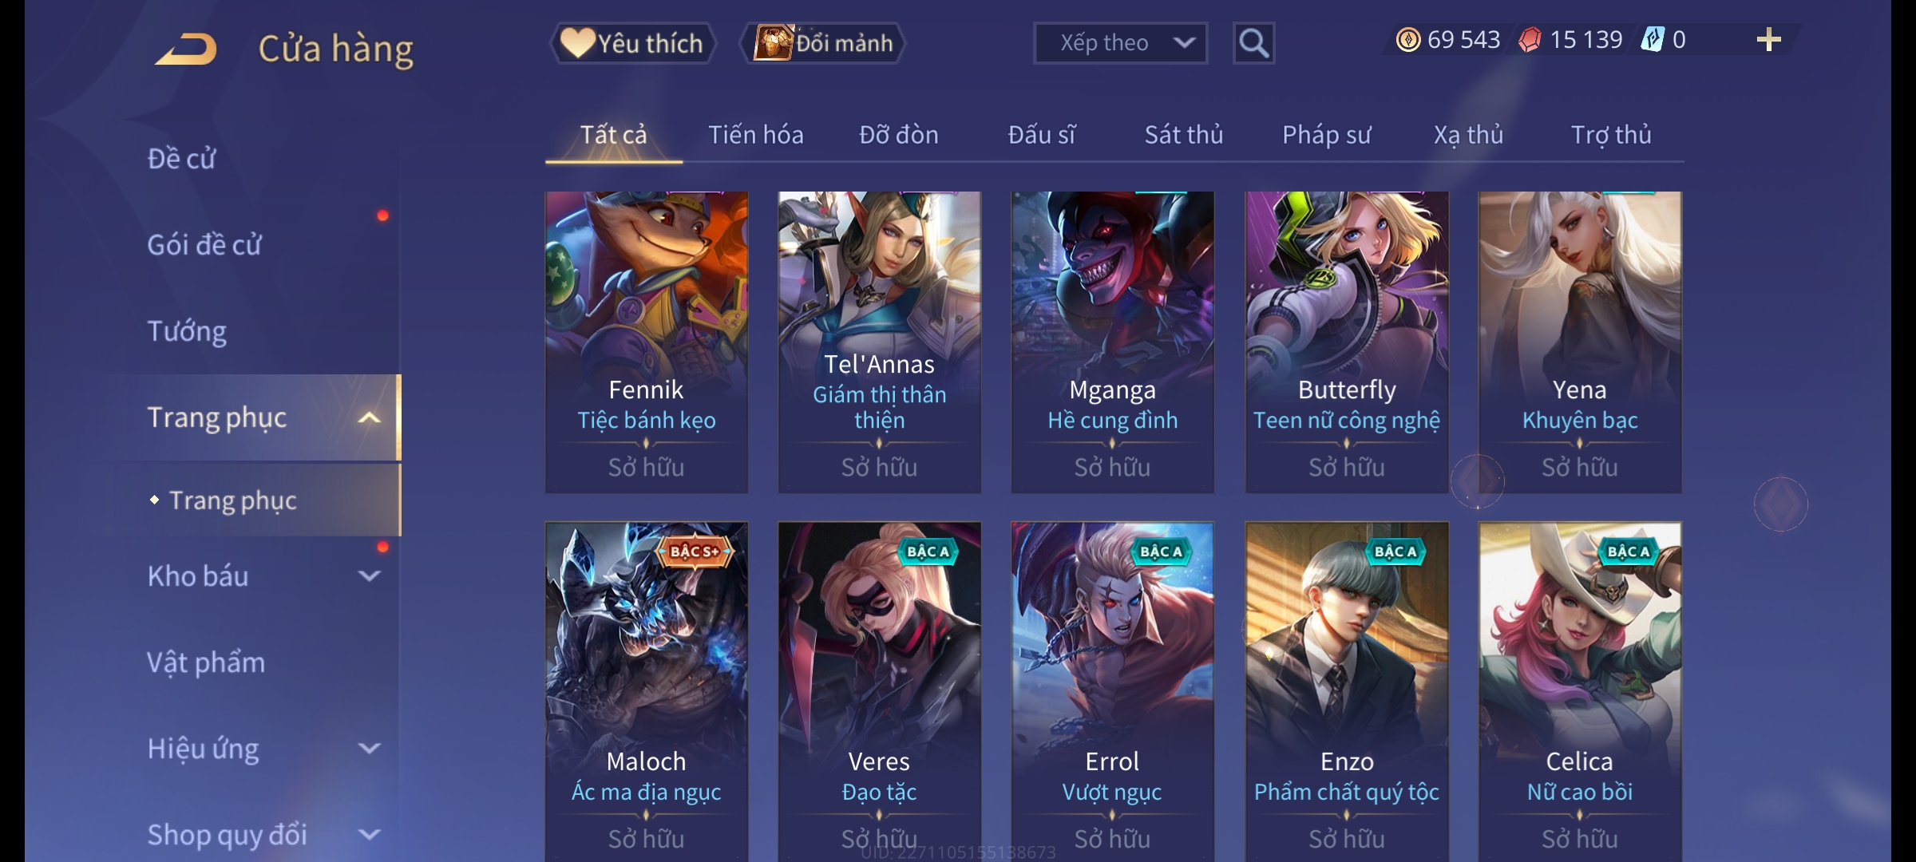Tap the plus icon to add currency
This screenshot has width=1916, height=862.
tap(1768, 40)
